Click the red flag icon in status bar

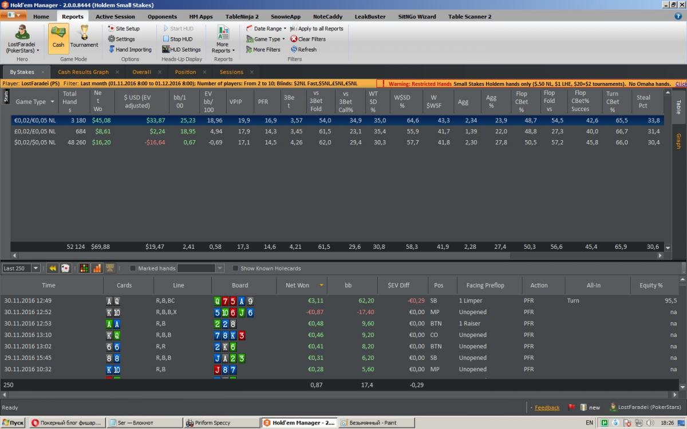pyautogui.click(x=571, y=407)
